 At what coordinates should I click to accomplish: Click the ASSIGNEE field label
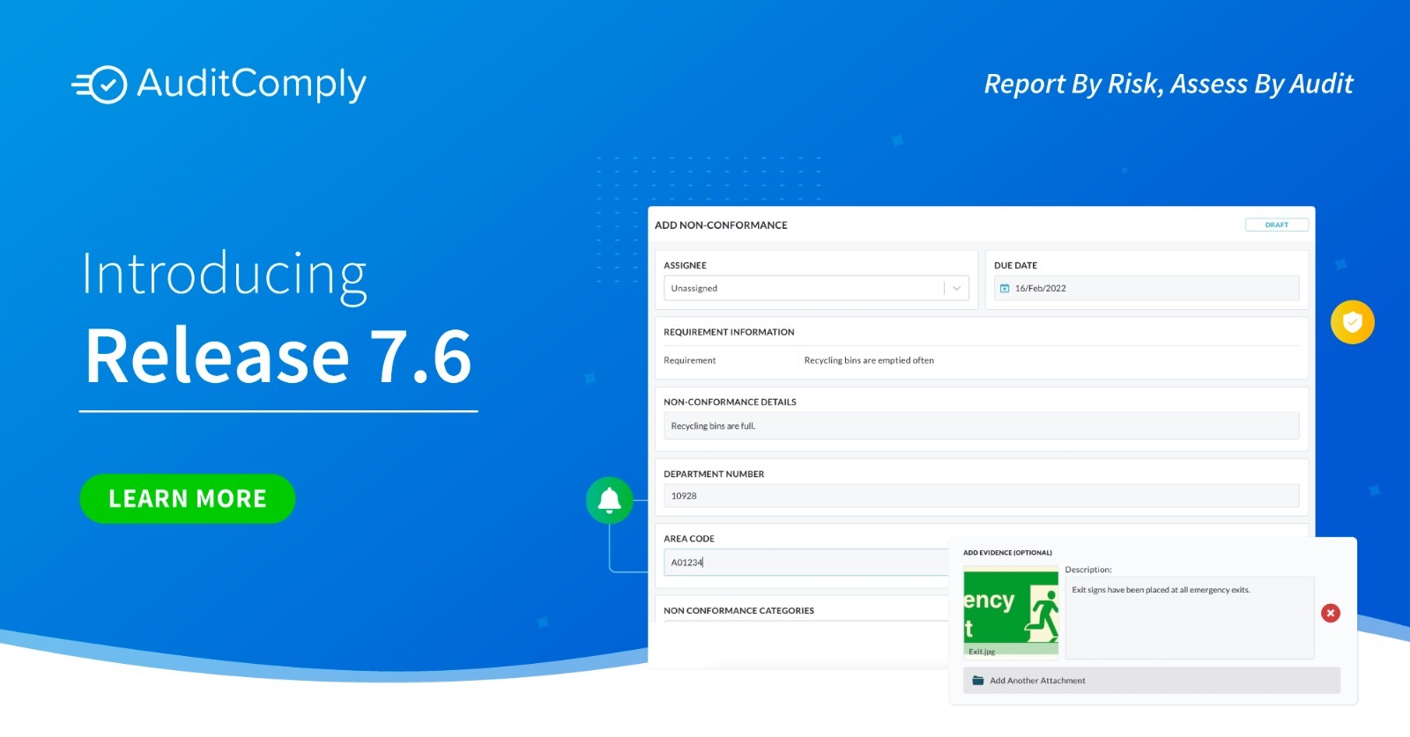click(685, 265)
